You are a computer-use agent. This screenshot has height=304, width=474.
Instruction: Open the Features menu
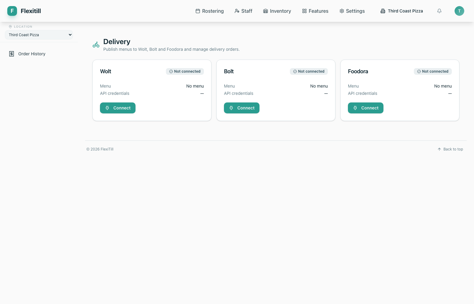click(x=315, y=11)
